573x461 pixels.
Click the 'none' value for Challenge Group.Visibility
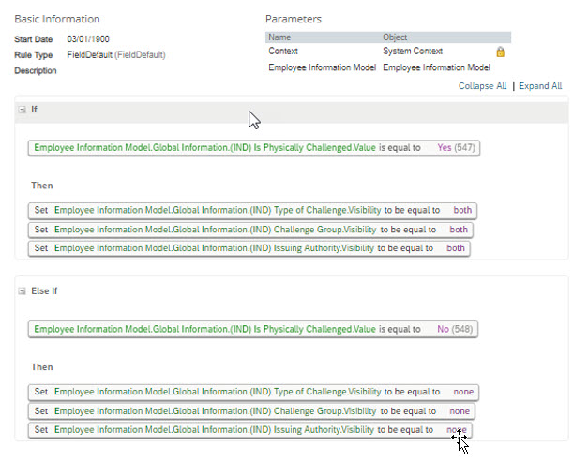[460, 411]
